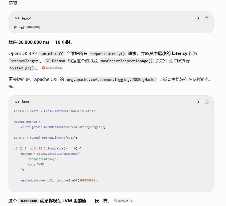Click the "requestLatency" string in Java code
This screenshot has height=206, width=226.
point(42,159)
